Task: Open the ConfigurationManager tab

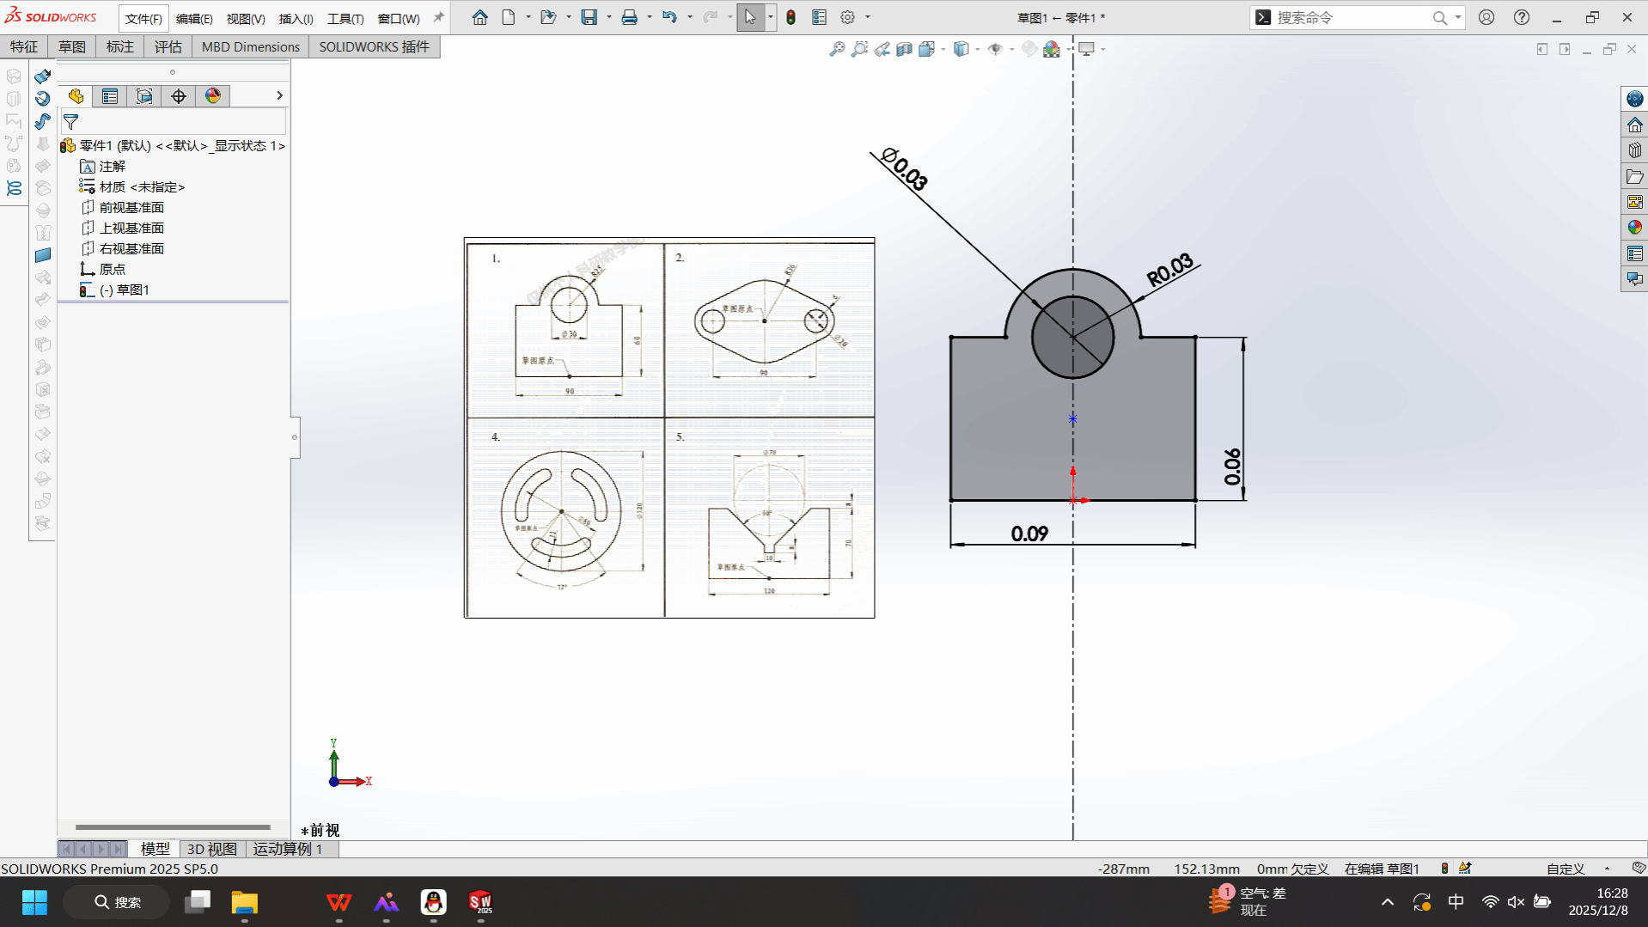Action: (144, 96)
